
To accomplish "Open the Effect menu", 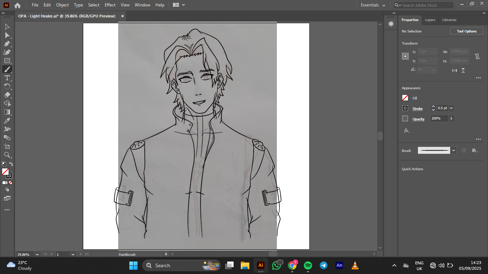I will pyautogui.click(x=110, y=5).
